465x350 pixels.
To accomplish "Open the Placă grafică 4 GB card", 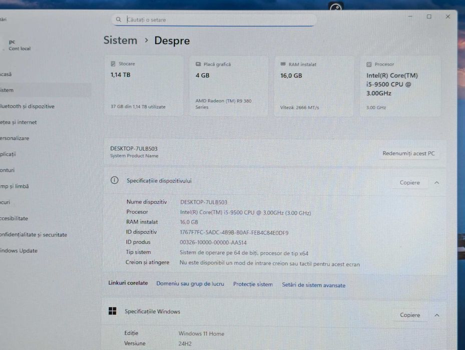I will pos(229,86).
